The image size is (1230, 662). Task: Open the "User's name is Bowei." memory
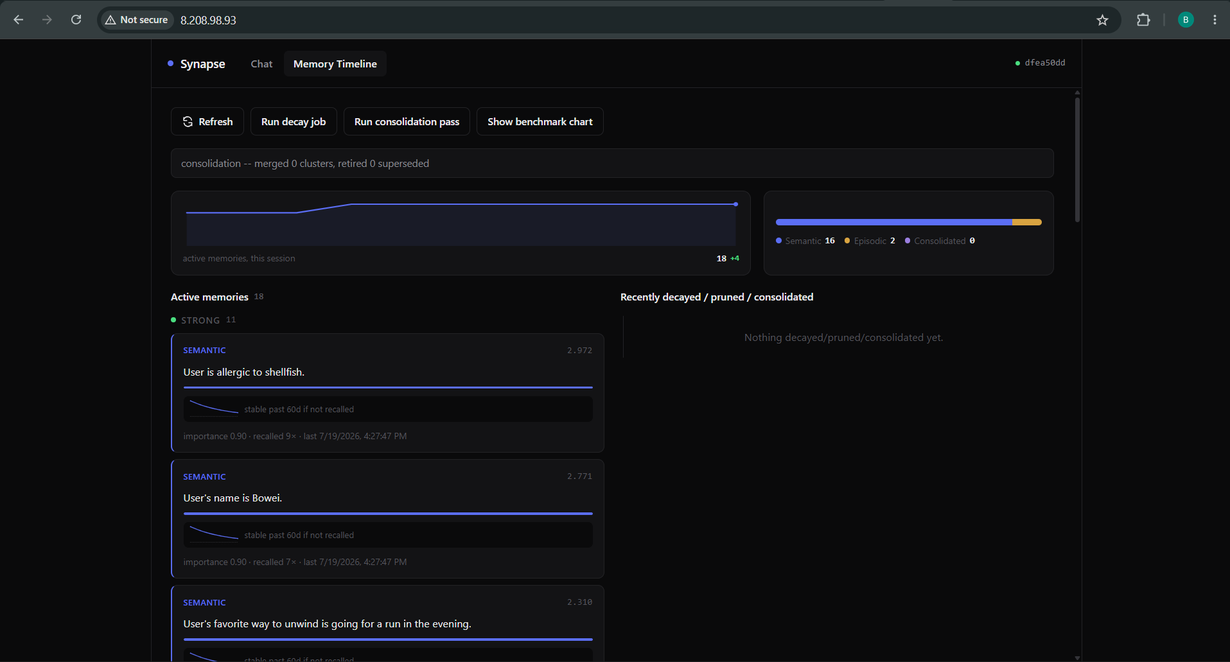coord(387,519)
